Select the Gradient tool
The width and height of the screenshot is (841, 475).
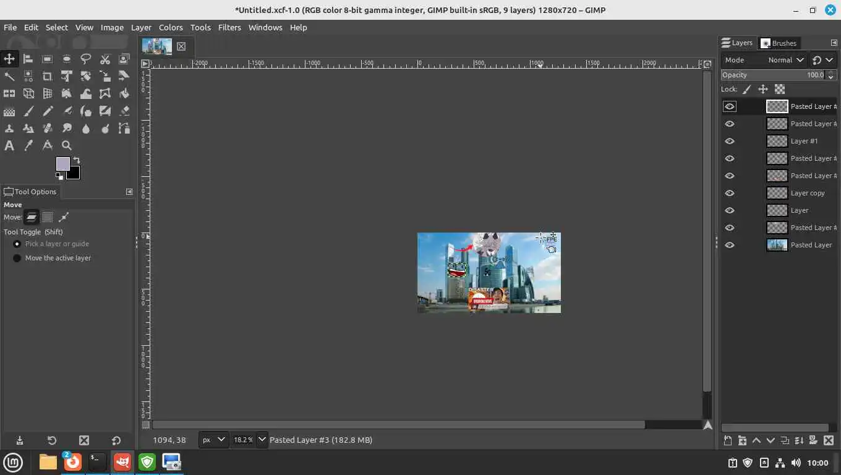pos(9,111)
